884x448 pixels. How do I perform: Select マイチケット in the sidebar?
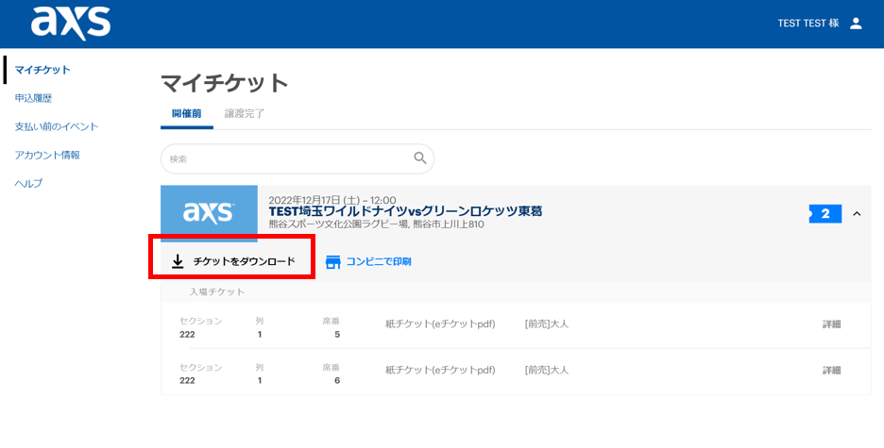coord(42,70)
